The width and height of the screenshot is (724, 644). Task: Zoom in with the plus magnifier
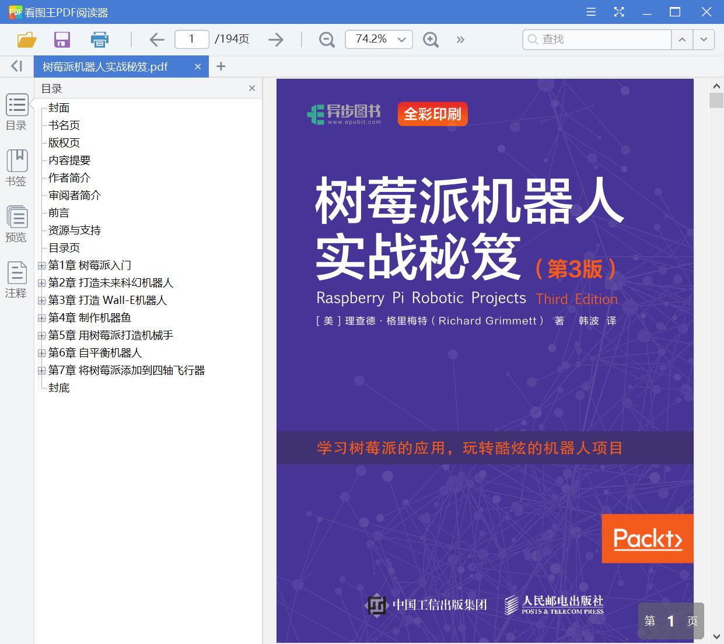click(x=431, y=40)
